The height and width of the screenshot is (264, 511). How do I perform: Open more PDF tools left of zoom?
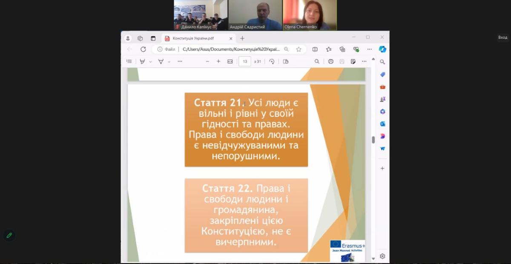180,61
